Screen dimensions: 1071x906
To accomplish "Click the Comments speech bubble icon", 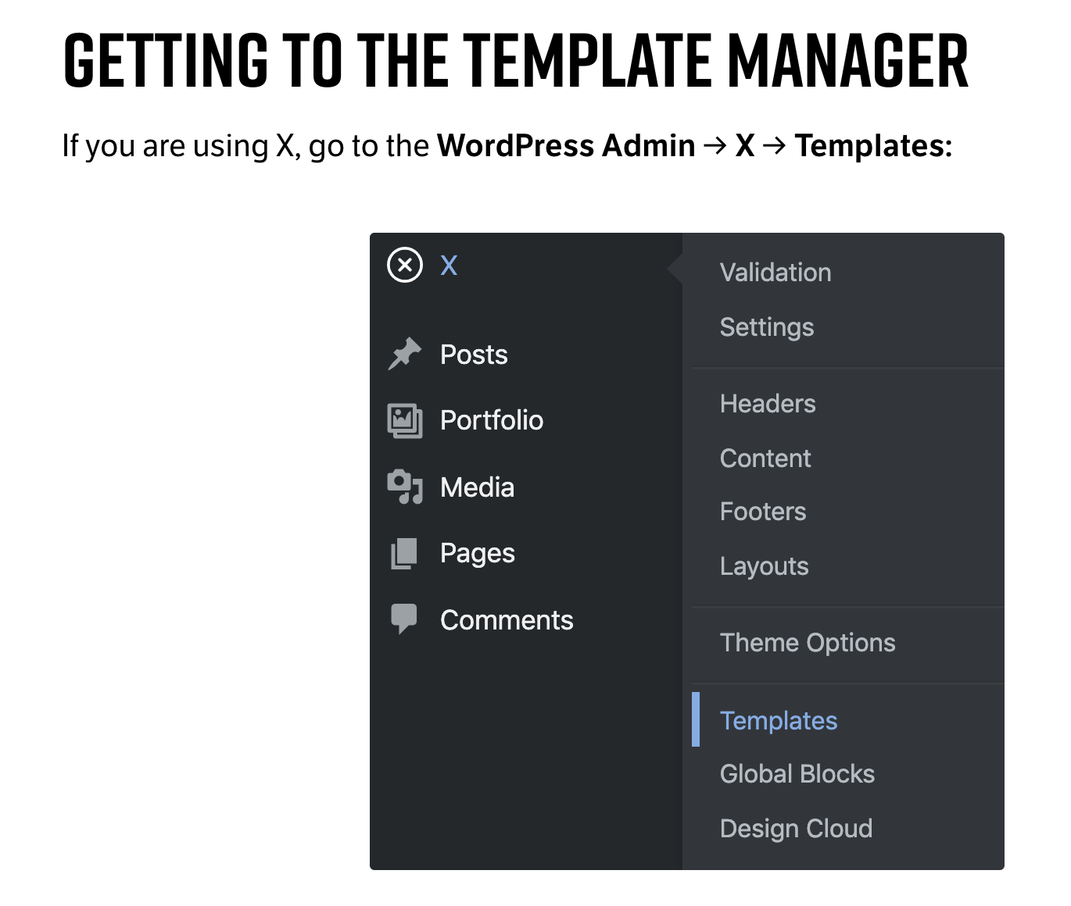I will [405, 619].
